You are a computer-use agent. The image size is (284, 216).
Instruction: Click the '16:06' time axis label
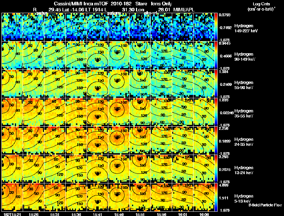coord(204,214)
